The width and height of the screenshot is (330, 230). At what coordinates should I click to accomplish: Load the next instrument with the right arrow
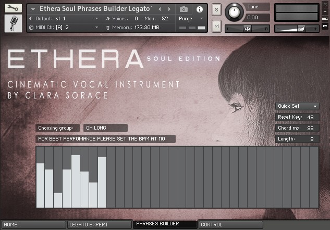[169, 9]
